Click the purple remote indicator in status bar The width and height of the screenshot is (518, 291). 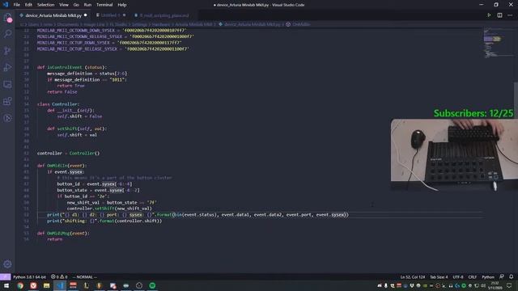(x=6, y=276)
